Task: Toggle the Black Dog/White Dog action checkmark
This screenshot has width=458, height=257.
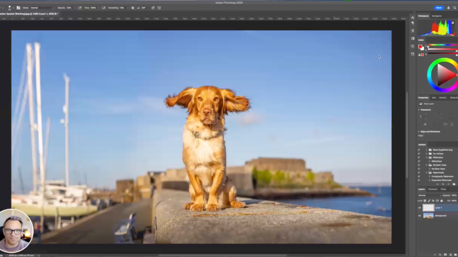Action: click(x=419, y=150)
